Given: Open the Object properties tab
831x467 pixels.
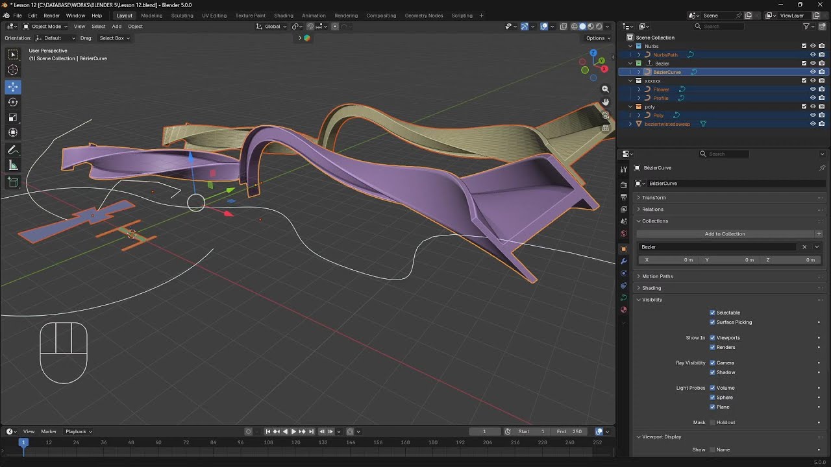Looking at the screenshot, I should click(x=624, y=248).
